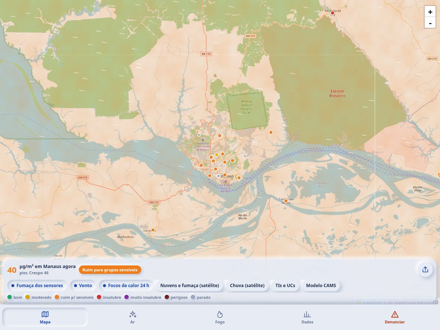Image resolution: width=440 pixels, height=330 pixels.
Task: Enable Chuva (satélite) layer
Action: (247, 285)
